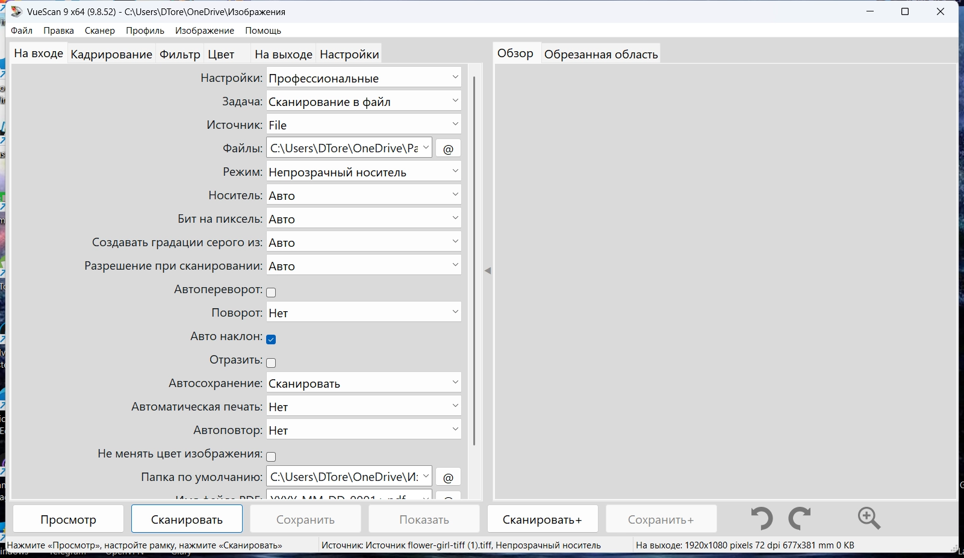This screenshot has height=558, width=964.
Task: Click the VueScan app icon in the title bar
Action: pos(16,11)
